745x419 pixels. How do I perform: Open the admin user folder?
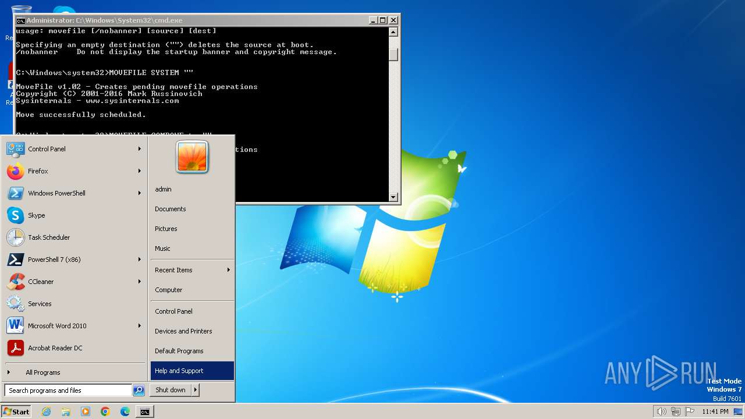(192, 189)
